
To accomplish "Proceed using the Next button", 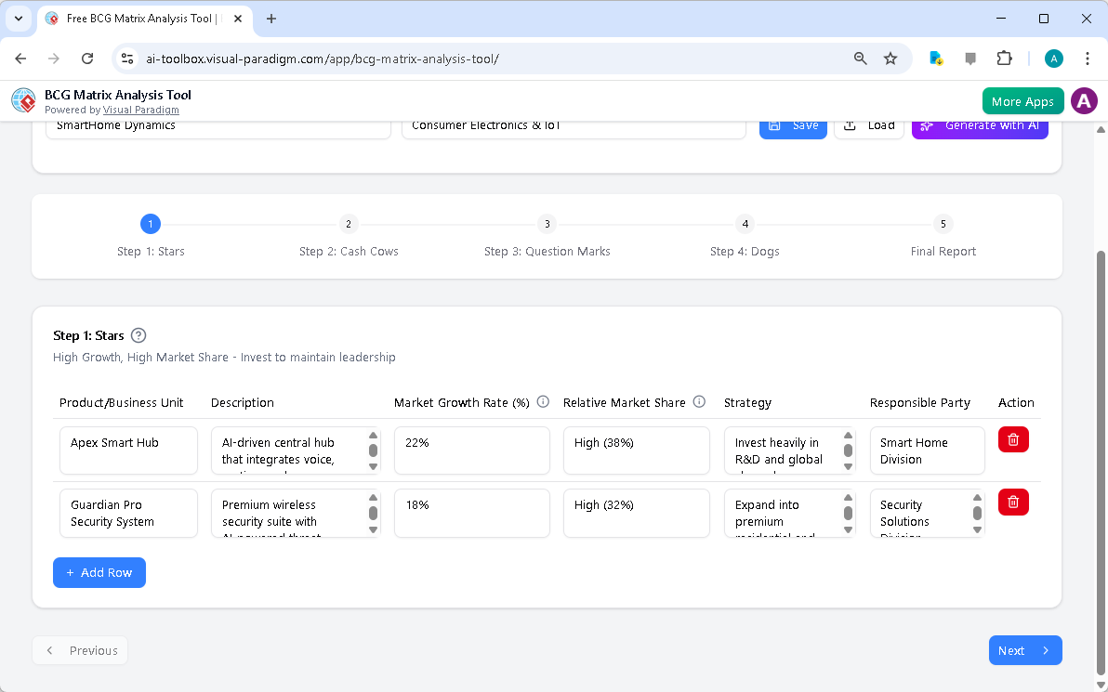I will pyautogui.click(x=1025, y=650).
